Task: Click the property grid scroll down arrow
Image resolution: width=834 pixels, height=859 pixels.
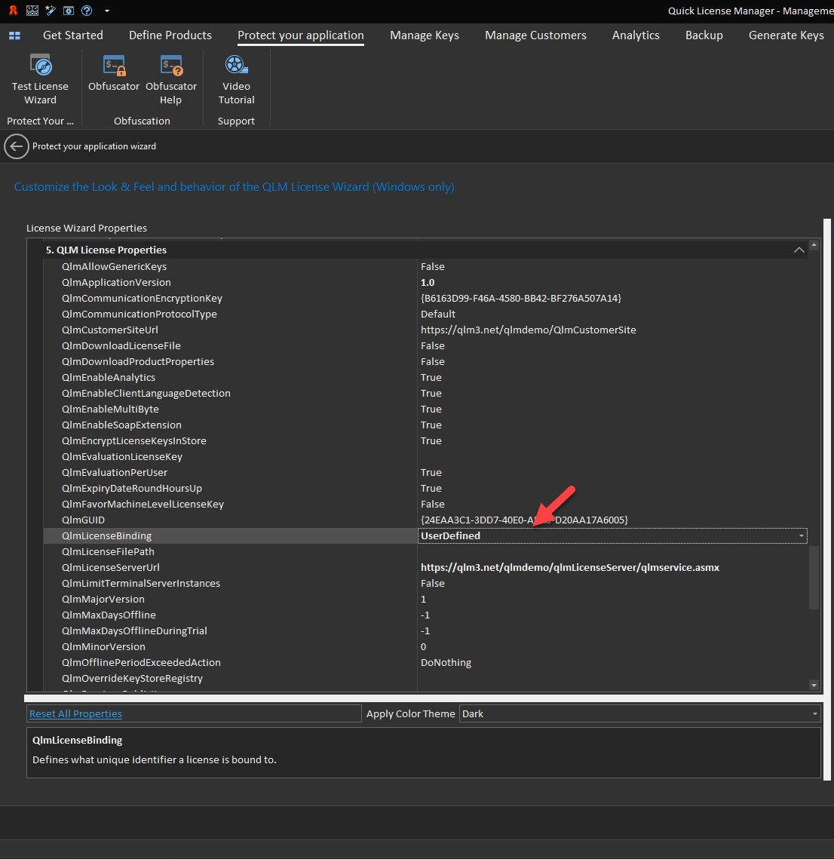Action: [814, 685]
